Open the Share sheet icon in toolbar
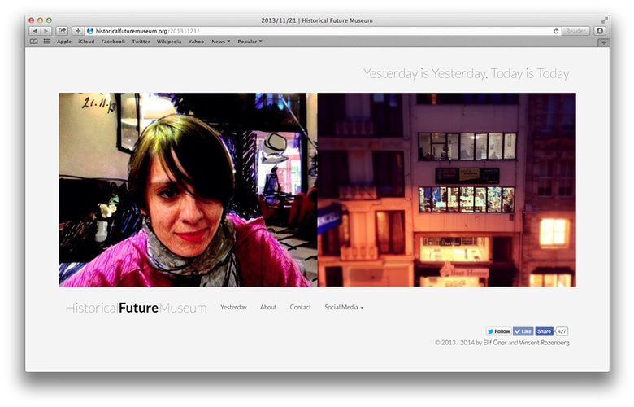The width and height of the screenshot is (634, 407). (62, 31)
